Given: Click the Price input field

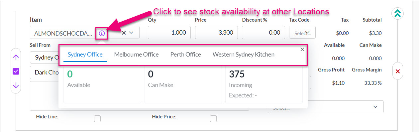Looking at the screenshot, I should point(217,33).
